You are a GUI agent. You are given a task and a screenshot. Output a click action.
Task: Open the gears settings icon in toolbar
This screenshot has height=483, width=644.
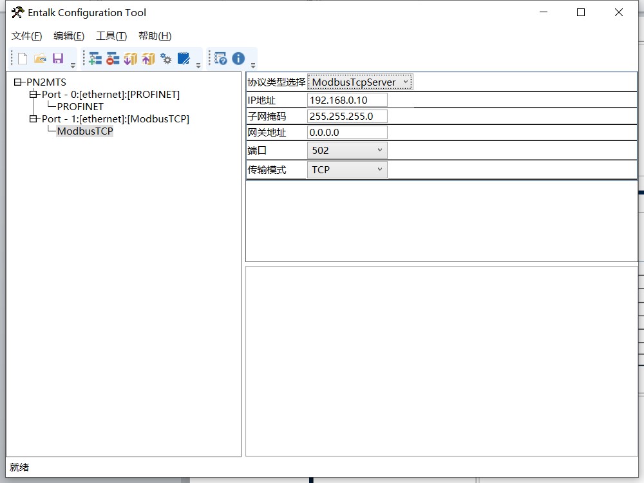[x=166, y=59]
